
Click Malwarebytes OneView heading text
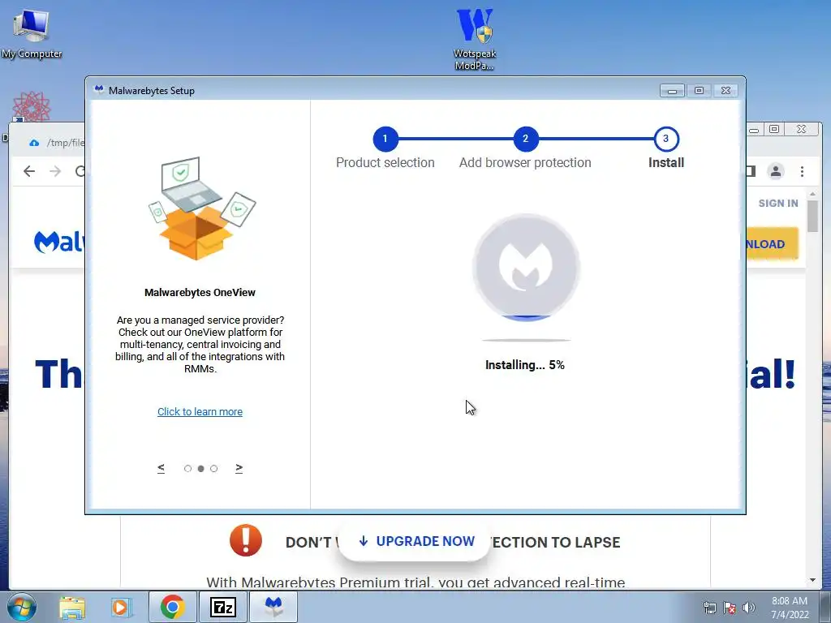click(200, 292)
